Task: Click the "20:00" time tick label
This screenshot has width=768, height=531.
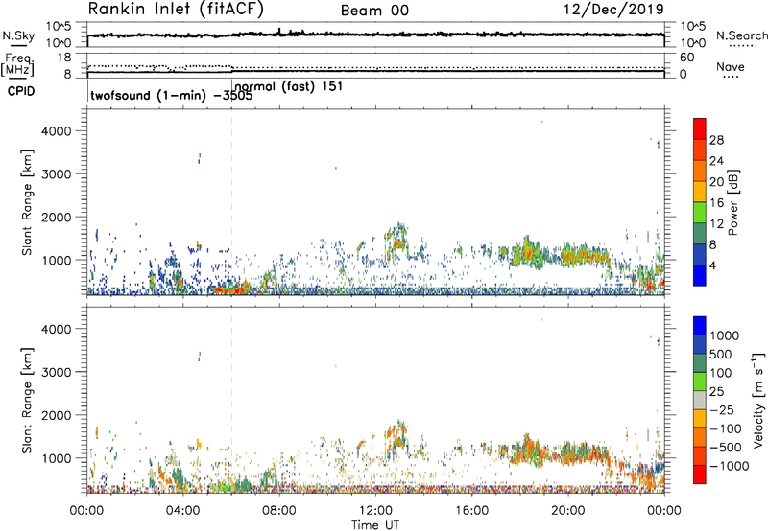Action: pyautogui.click(x=568, y=511)
